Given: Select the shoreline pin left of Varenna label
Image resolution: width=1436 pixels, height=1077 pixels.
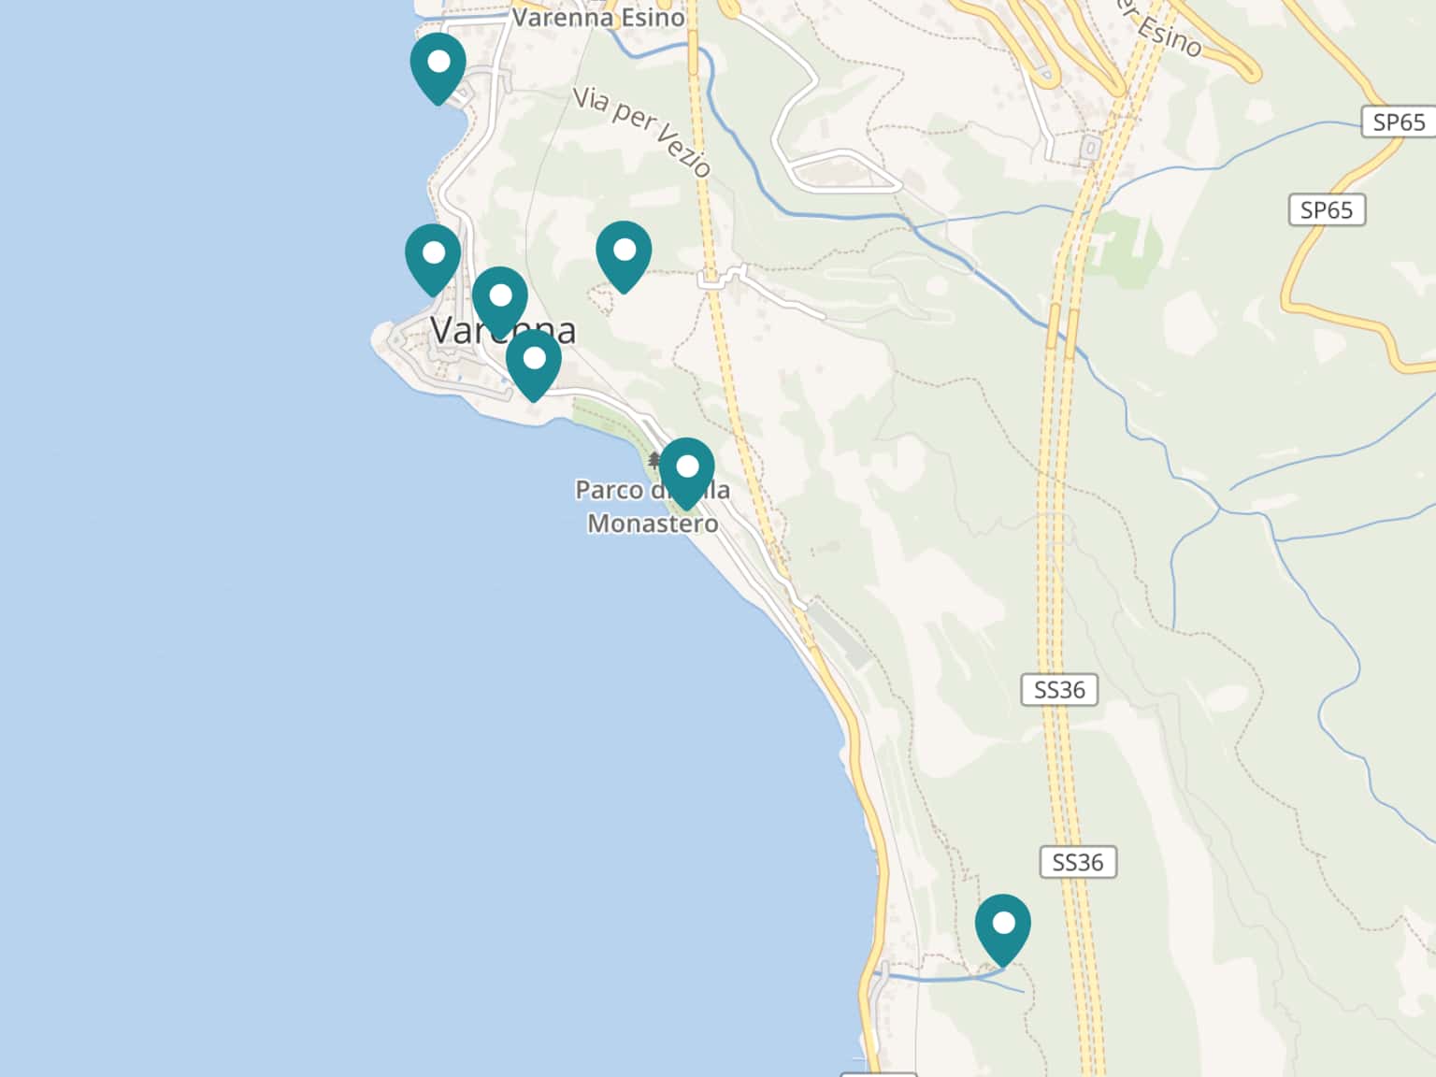Looking at the screenshot, I should 433,259.
